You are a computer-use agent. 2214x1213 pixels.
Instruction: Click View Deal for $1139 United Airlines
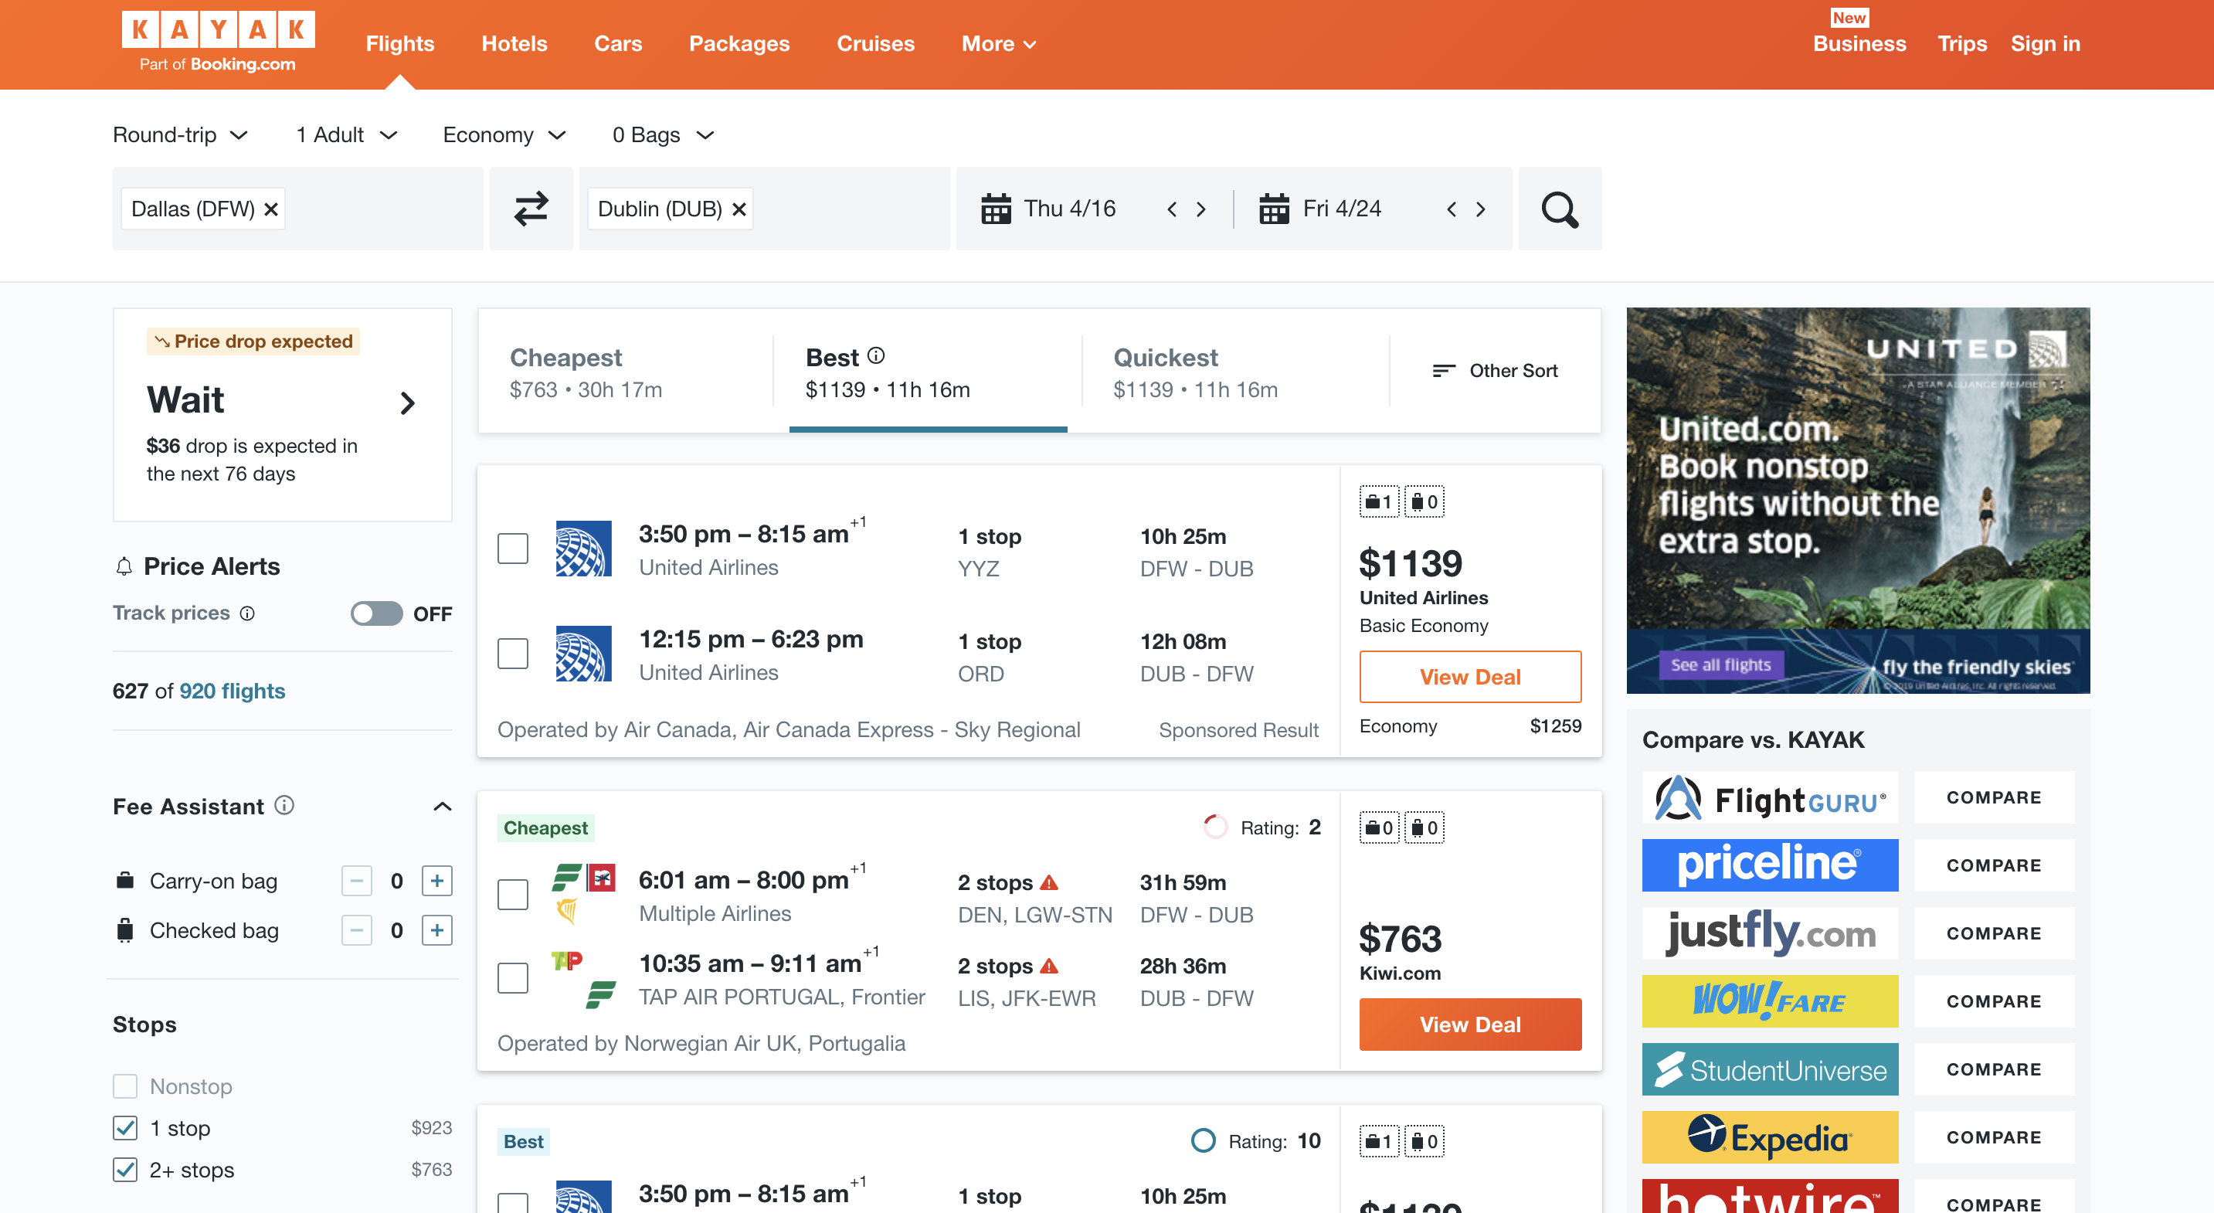pos(1470,677)
